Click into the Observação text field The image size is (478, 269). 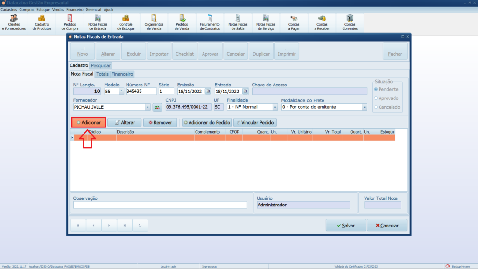point(160,205)
